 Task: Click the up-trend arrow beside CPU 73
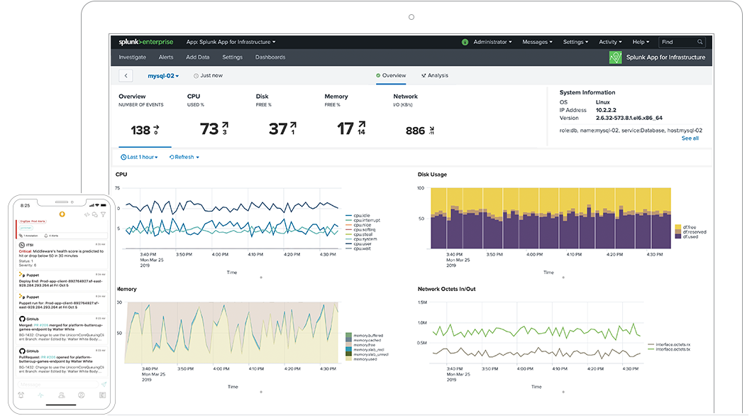(x=225, y=125)
